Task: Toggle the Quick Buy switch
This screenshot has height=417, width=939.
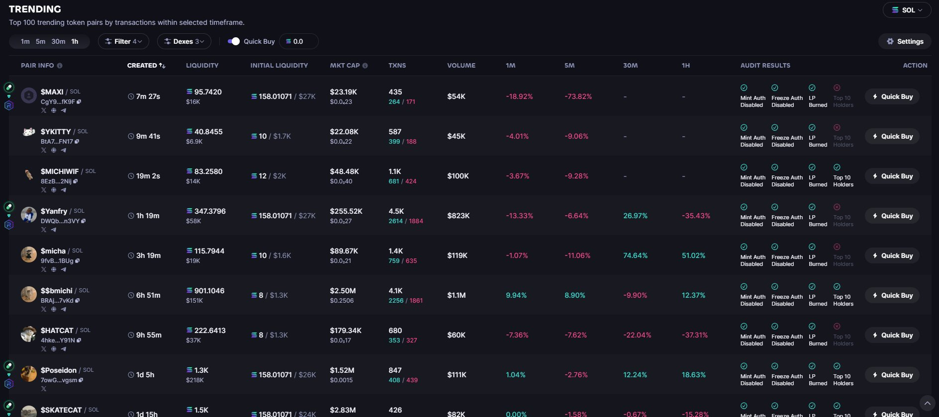Action: 233,41
